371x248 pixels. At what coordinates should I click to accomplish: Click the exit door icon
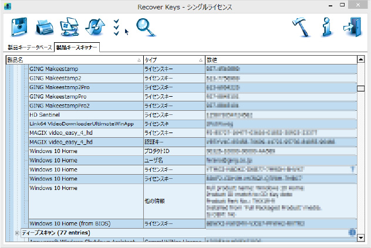click(x=353, y=27)
